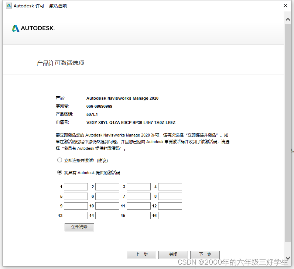Proceed with the 下一步 (Next) button
The image size is (294, 269).
pyautogui.click(x=205, y=255)
